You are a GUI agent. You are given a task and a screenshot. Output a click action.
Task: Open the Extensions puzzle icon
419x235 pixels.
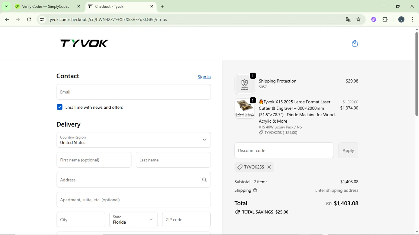coord(385,20)
